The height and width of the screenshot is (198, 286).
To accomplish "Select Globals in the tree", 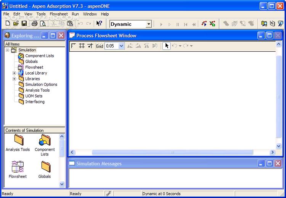I will tap(32, 62).
